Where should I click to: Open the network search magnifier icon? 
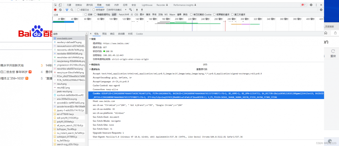click(72, 10)
